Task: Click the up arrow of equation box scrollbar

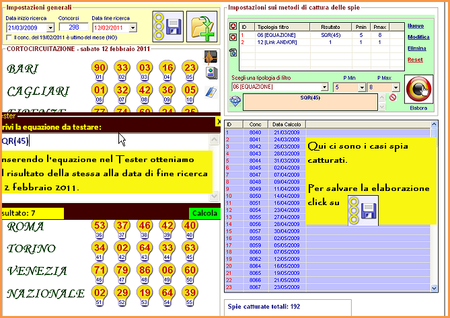Action: point(381,97)
